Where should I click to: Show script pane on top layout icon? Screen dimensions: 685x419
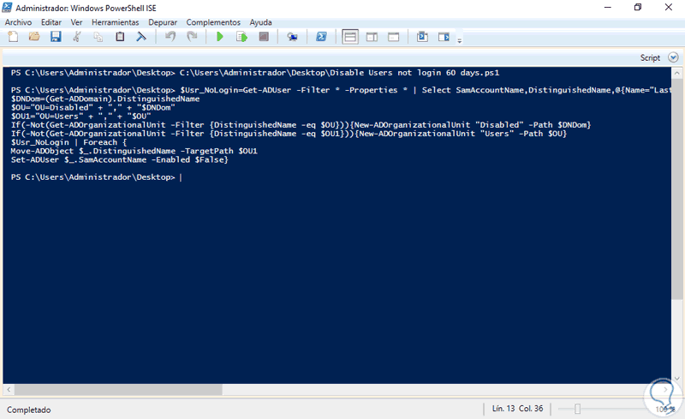tap(350, 37)
